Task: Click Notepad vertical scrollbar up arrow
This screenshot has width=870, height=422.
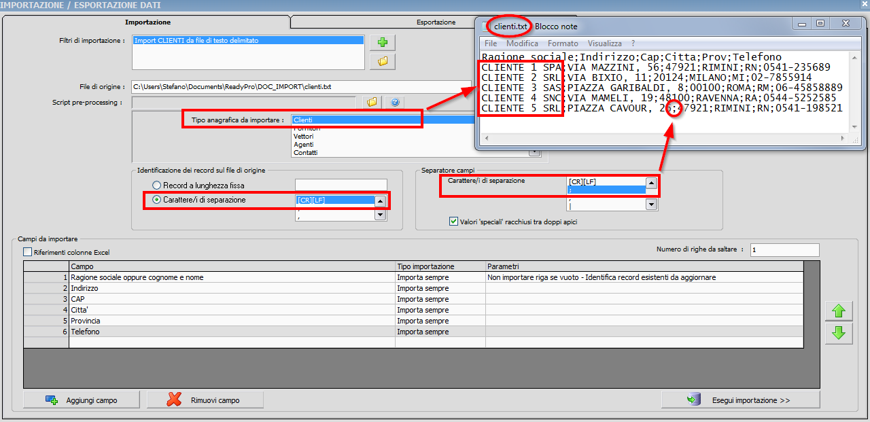Action: (x=855, y=57)
